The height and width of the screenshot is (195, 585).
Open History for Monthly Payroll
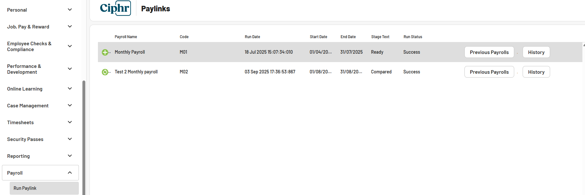coord(536,52)
